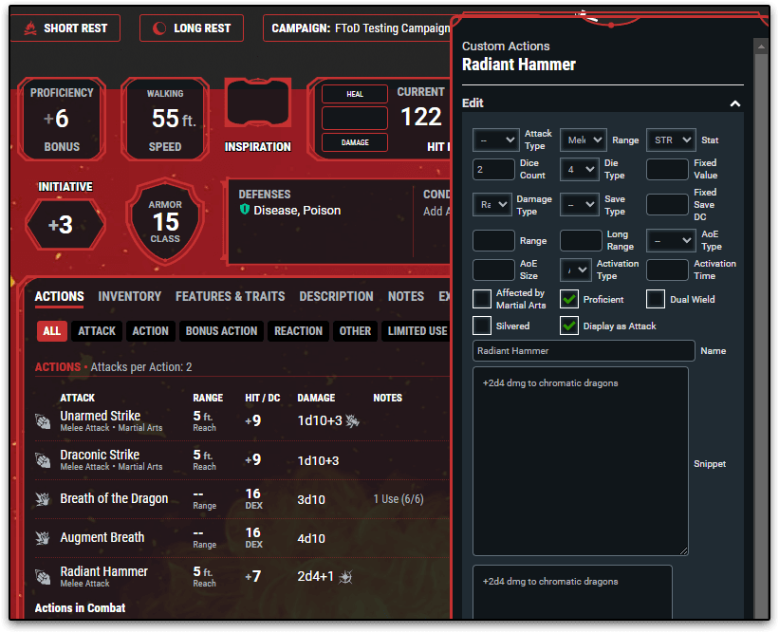Filter actions by Reaction
Image resolution: width=779 pixels, height=633 pixels.
tap(298, 331)
